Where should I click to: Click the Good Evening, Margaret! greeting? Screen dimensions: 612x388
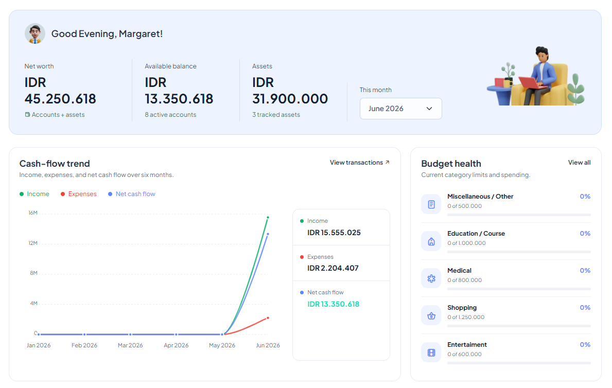click(x=107, y=34)
